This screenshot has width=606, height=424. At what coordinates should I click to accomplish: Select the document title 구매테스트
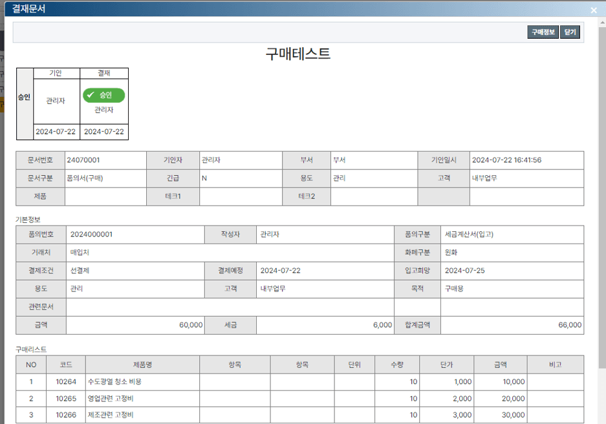pos(298,54)
